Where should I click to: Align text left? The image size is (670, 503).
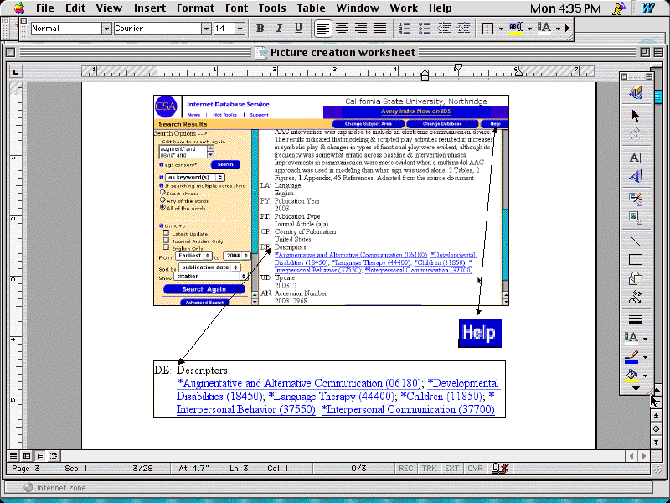(322, 29)
